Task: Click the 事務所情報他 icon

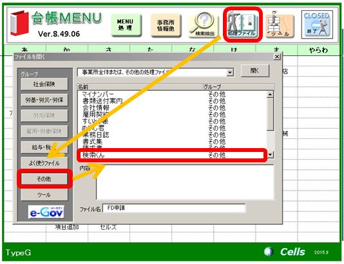Action: [166, 25]
